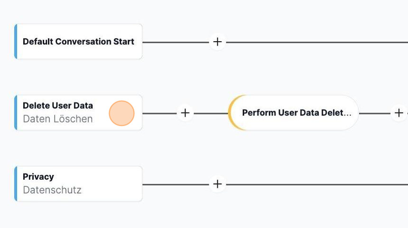Click the Daten Löschen subtitle
Image resolution: width=408 pixels, height=228 pixels.
tap(58, 119)
